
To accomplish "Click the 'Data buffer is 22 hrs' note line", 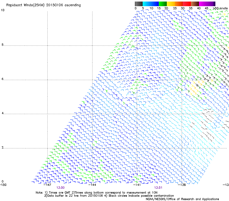I will (x=109, y=196).
